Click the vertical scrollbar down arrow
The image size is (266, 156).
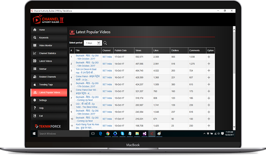pos(234,127)
